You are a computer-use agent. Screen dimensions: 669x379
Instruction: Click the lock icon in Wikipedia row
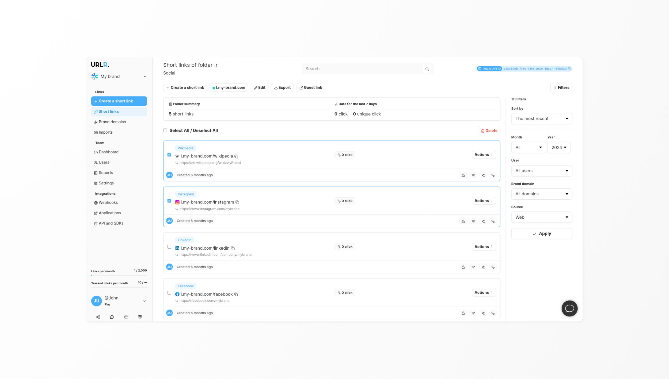point(463,175)
